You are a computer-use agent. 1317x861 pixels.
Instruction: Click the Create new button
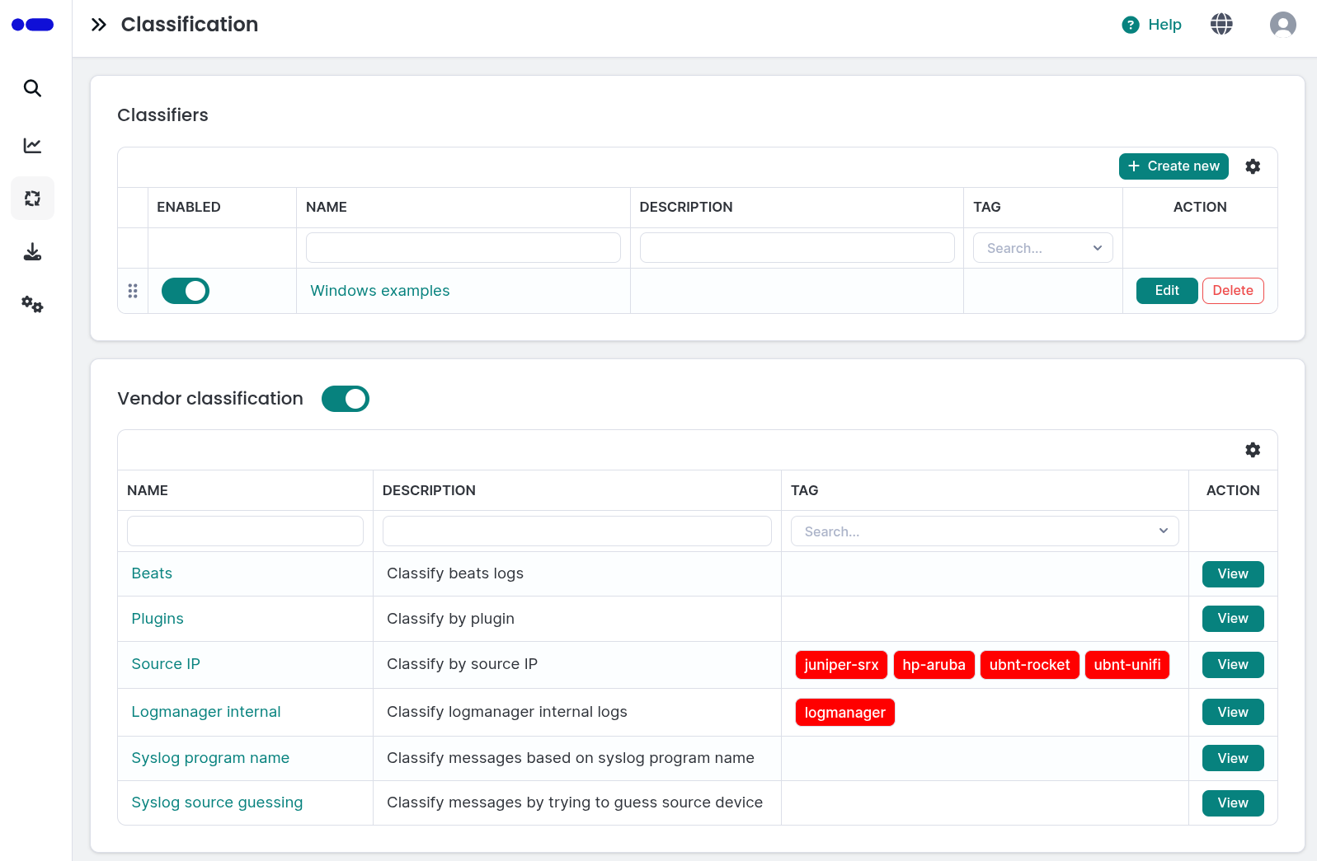1173,166
